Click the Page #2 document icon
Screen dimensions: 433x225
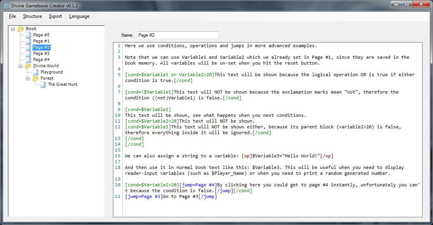click(x=29, y=48)
